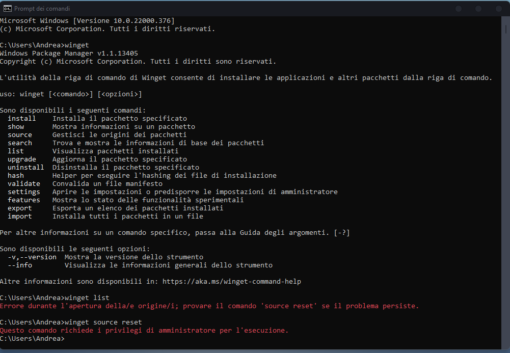Close the Prompt dei comandi window
Image resolution: width=510 pixels, height=353 pixels.
pos(499,9)
